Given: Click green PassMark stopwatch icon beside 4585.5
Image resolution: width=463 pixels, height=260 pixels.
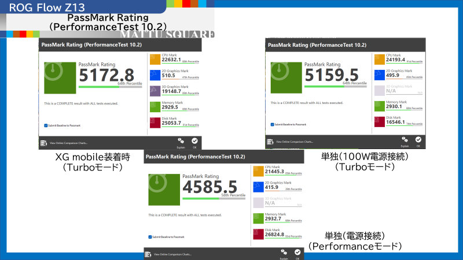Looking at the screenshot, I should pos(164,190).
